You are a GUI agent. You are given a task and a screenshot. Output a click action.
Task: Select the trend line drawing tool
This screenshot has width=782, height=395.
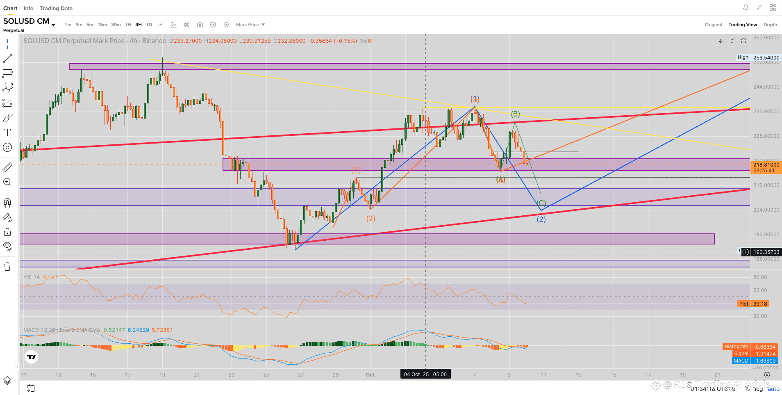pos(7,59)
